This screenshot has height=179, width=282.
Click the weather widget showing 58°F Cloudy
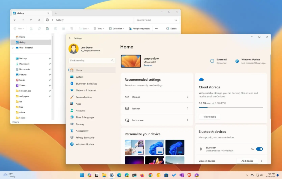tap(9, 175)
